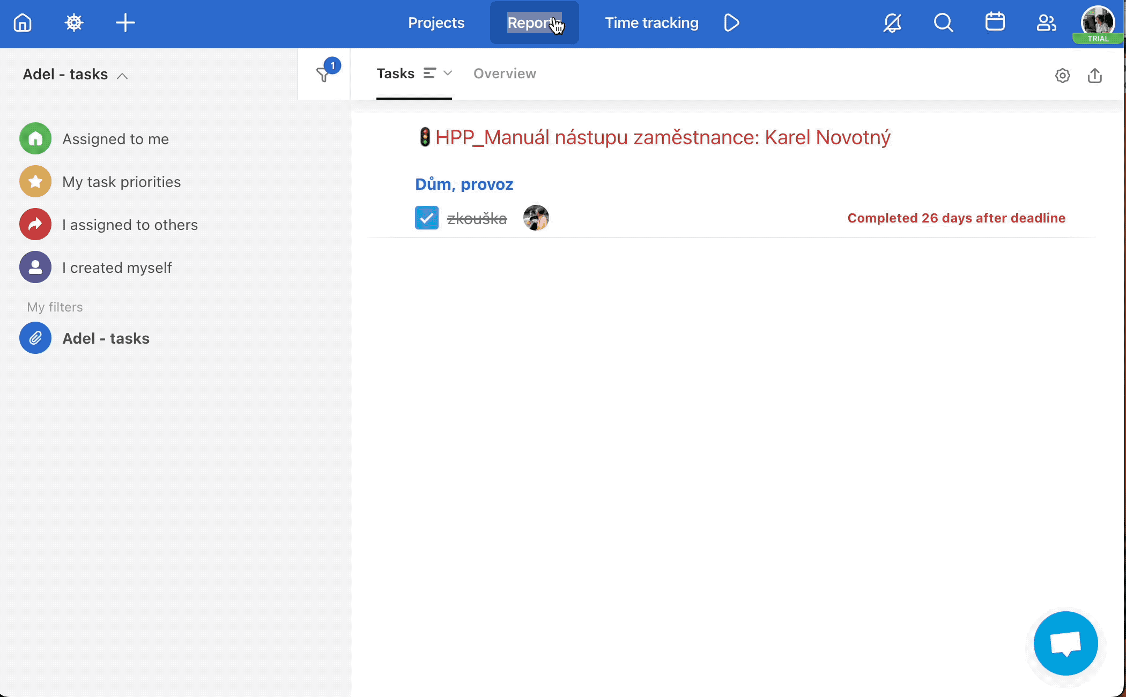Toggle the completed zkouška checkbox
The height and width of the screenshot is (697, 1126).
pos(426,218)
